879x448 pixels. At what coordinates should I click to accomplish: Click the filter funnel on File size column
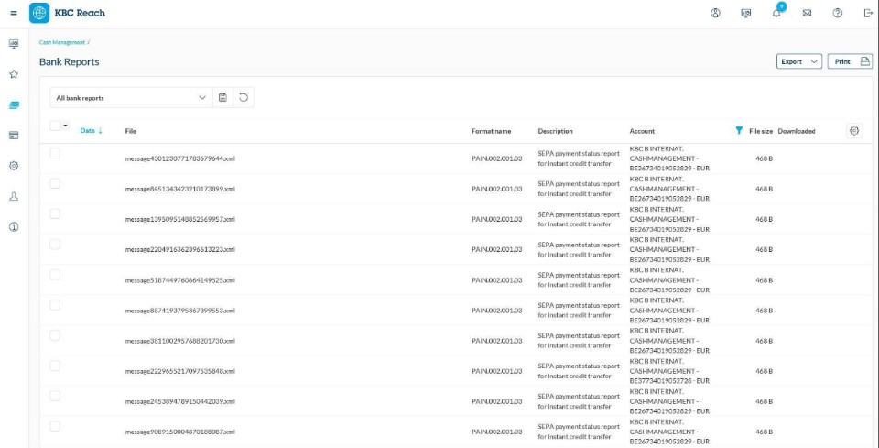(x=739, y=131)
